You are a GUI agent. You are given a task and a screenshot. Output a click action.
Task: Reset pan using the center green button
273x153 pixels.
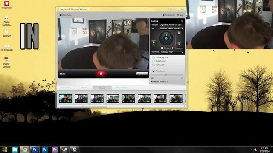point(166,38)
